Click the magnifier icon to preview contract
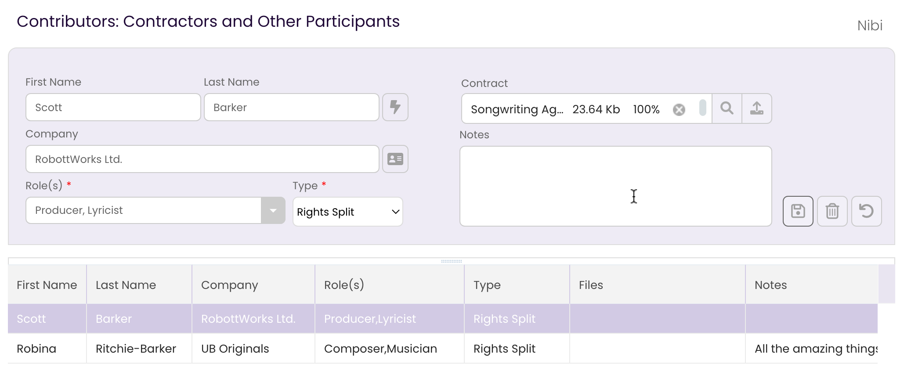922x386 pixels. tap(727, 108)
